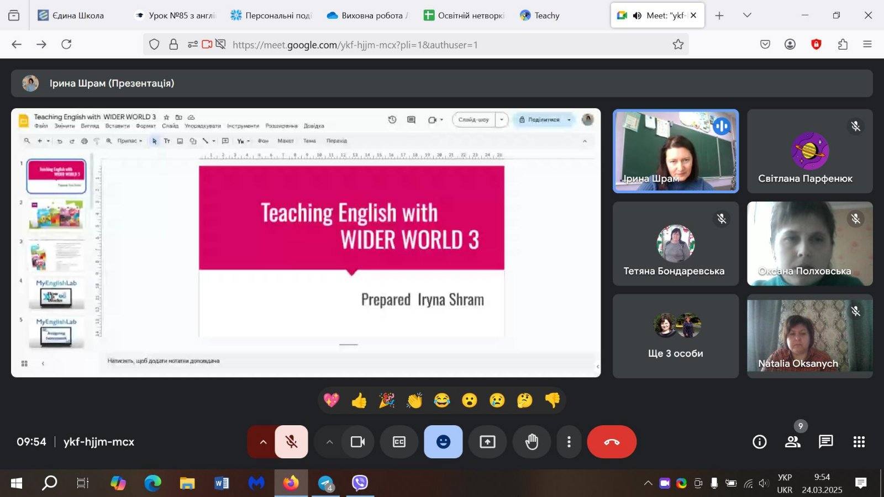This screenshot has height=497, width=884.
Task: Save the page to Pocket
Action: 765,45
